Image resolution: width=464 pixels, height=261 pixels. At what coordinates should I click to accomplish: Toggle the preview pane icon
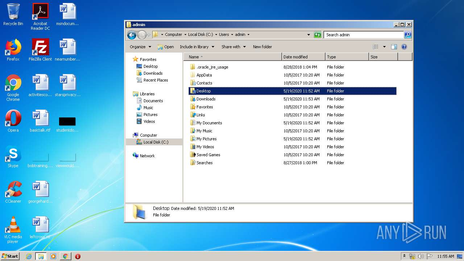pyautogui.click(x=394, y=47)
